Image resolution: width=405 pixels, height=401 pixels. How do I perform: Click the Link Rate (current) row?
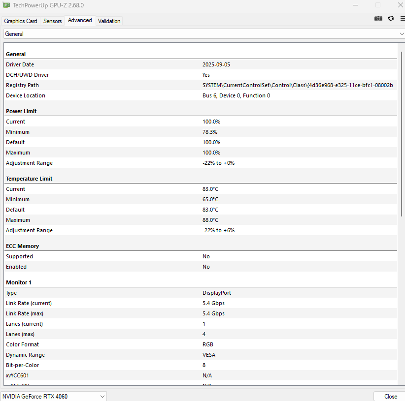[x=201, y=303]
